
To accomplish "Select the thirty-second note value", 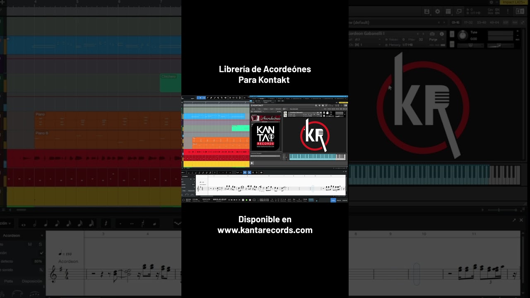I will (80, 223).
